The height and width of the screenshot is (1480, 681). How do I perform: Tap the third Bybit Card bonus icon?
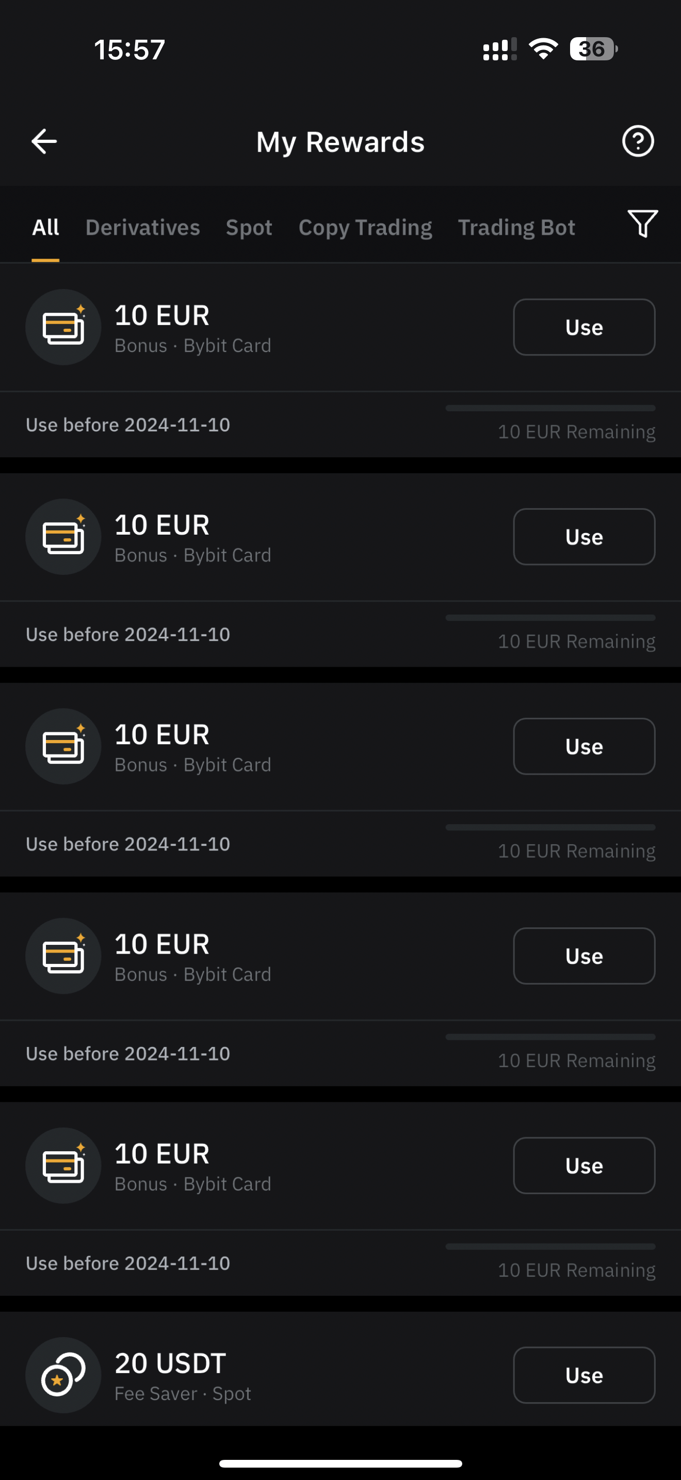point(64,746)
